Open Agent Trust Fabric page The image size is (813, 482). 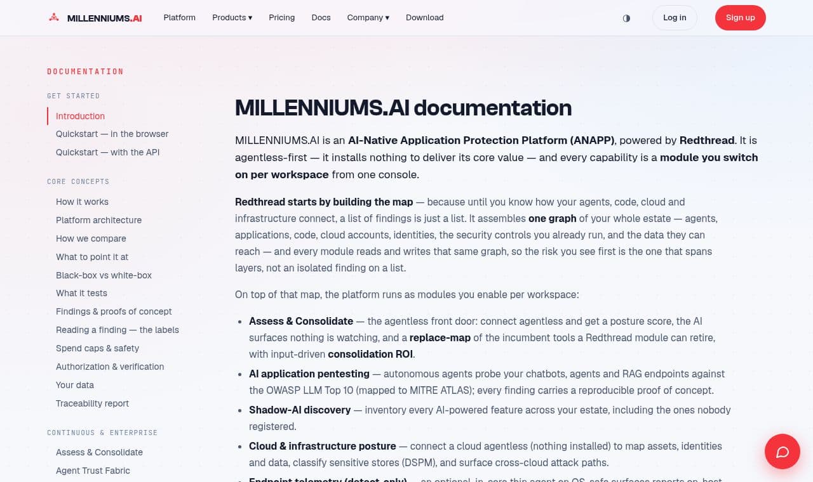pos(93,471)
